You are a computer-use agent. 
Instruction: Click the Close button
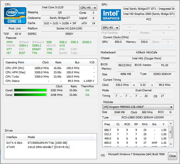click(x=172, y=156)
